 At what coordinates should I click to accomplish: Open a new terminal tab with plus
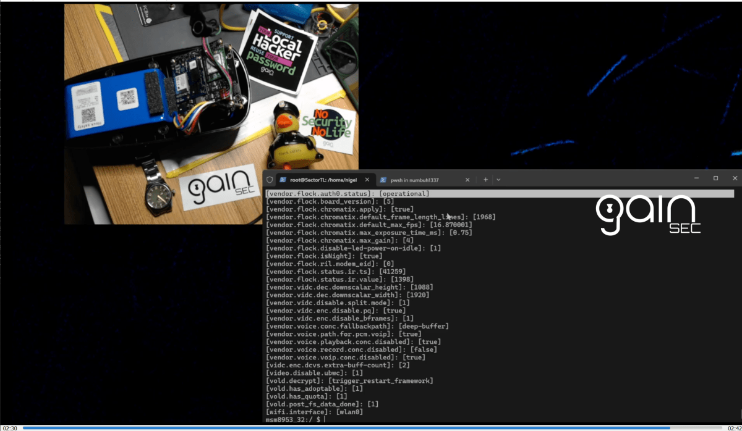pos(486,180)
